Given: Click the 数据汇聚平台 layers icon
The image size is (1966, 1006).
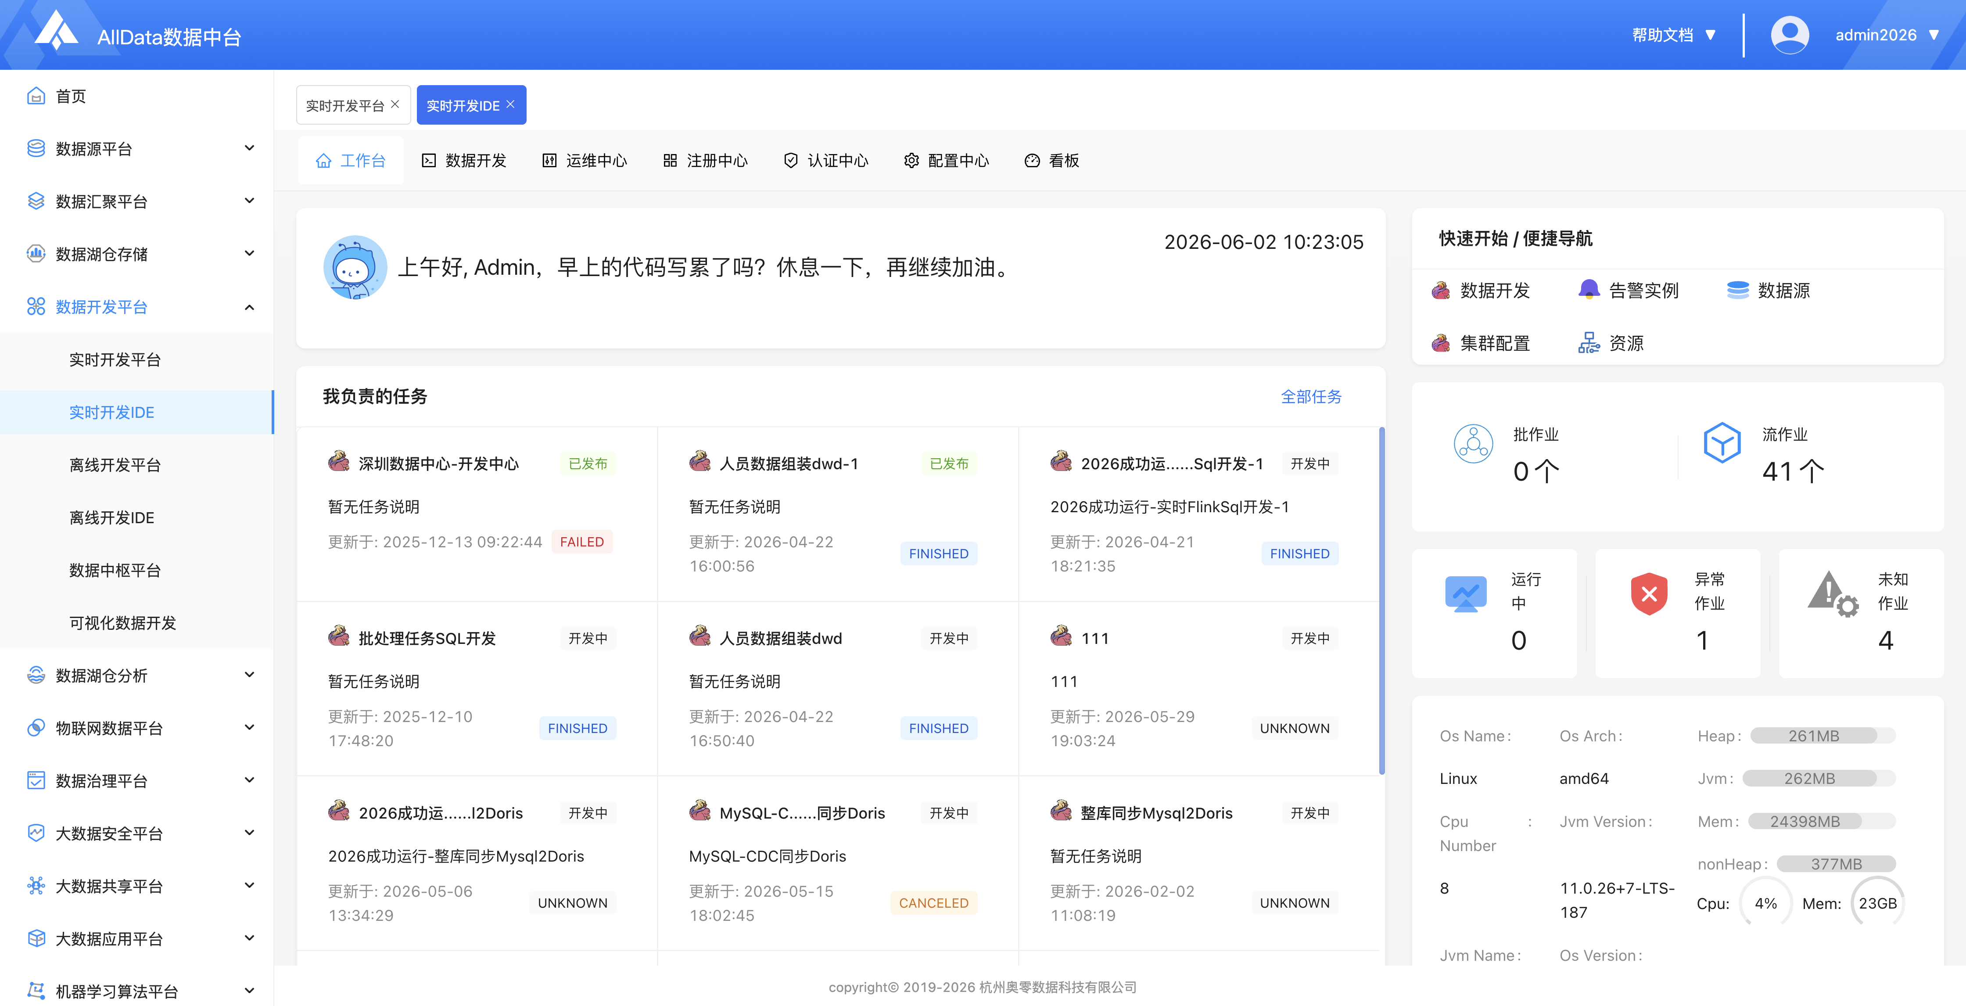Looking at the screenshot, I should [x=36, y=201].
